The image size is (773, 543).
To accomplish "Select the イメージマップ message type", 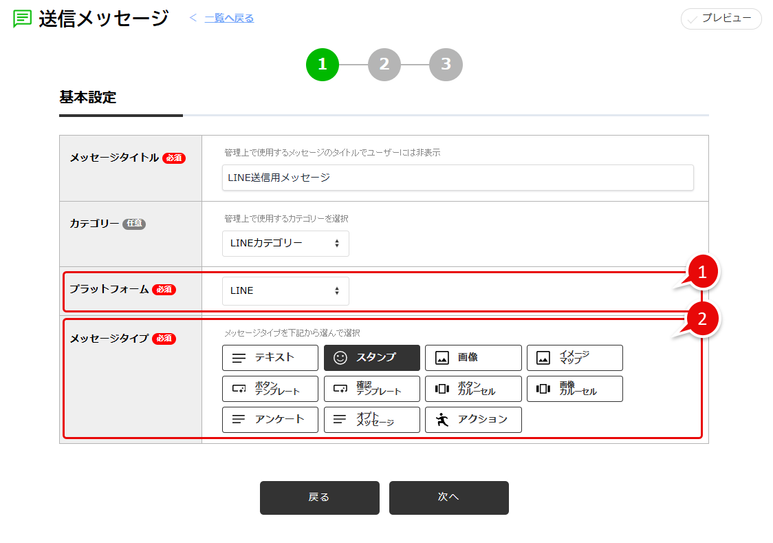I will (x=575, y=358).
